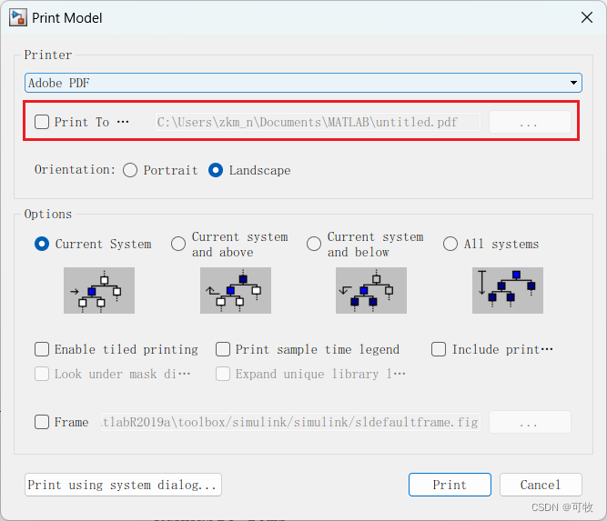Enable the Print To file checkbox
The height and width of the screenshot is (521, 607).
click(42, 122)
